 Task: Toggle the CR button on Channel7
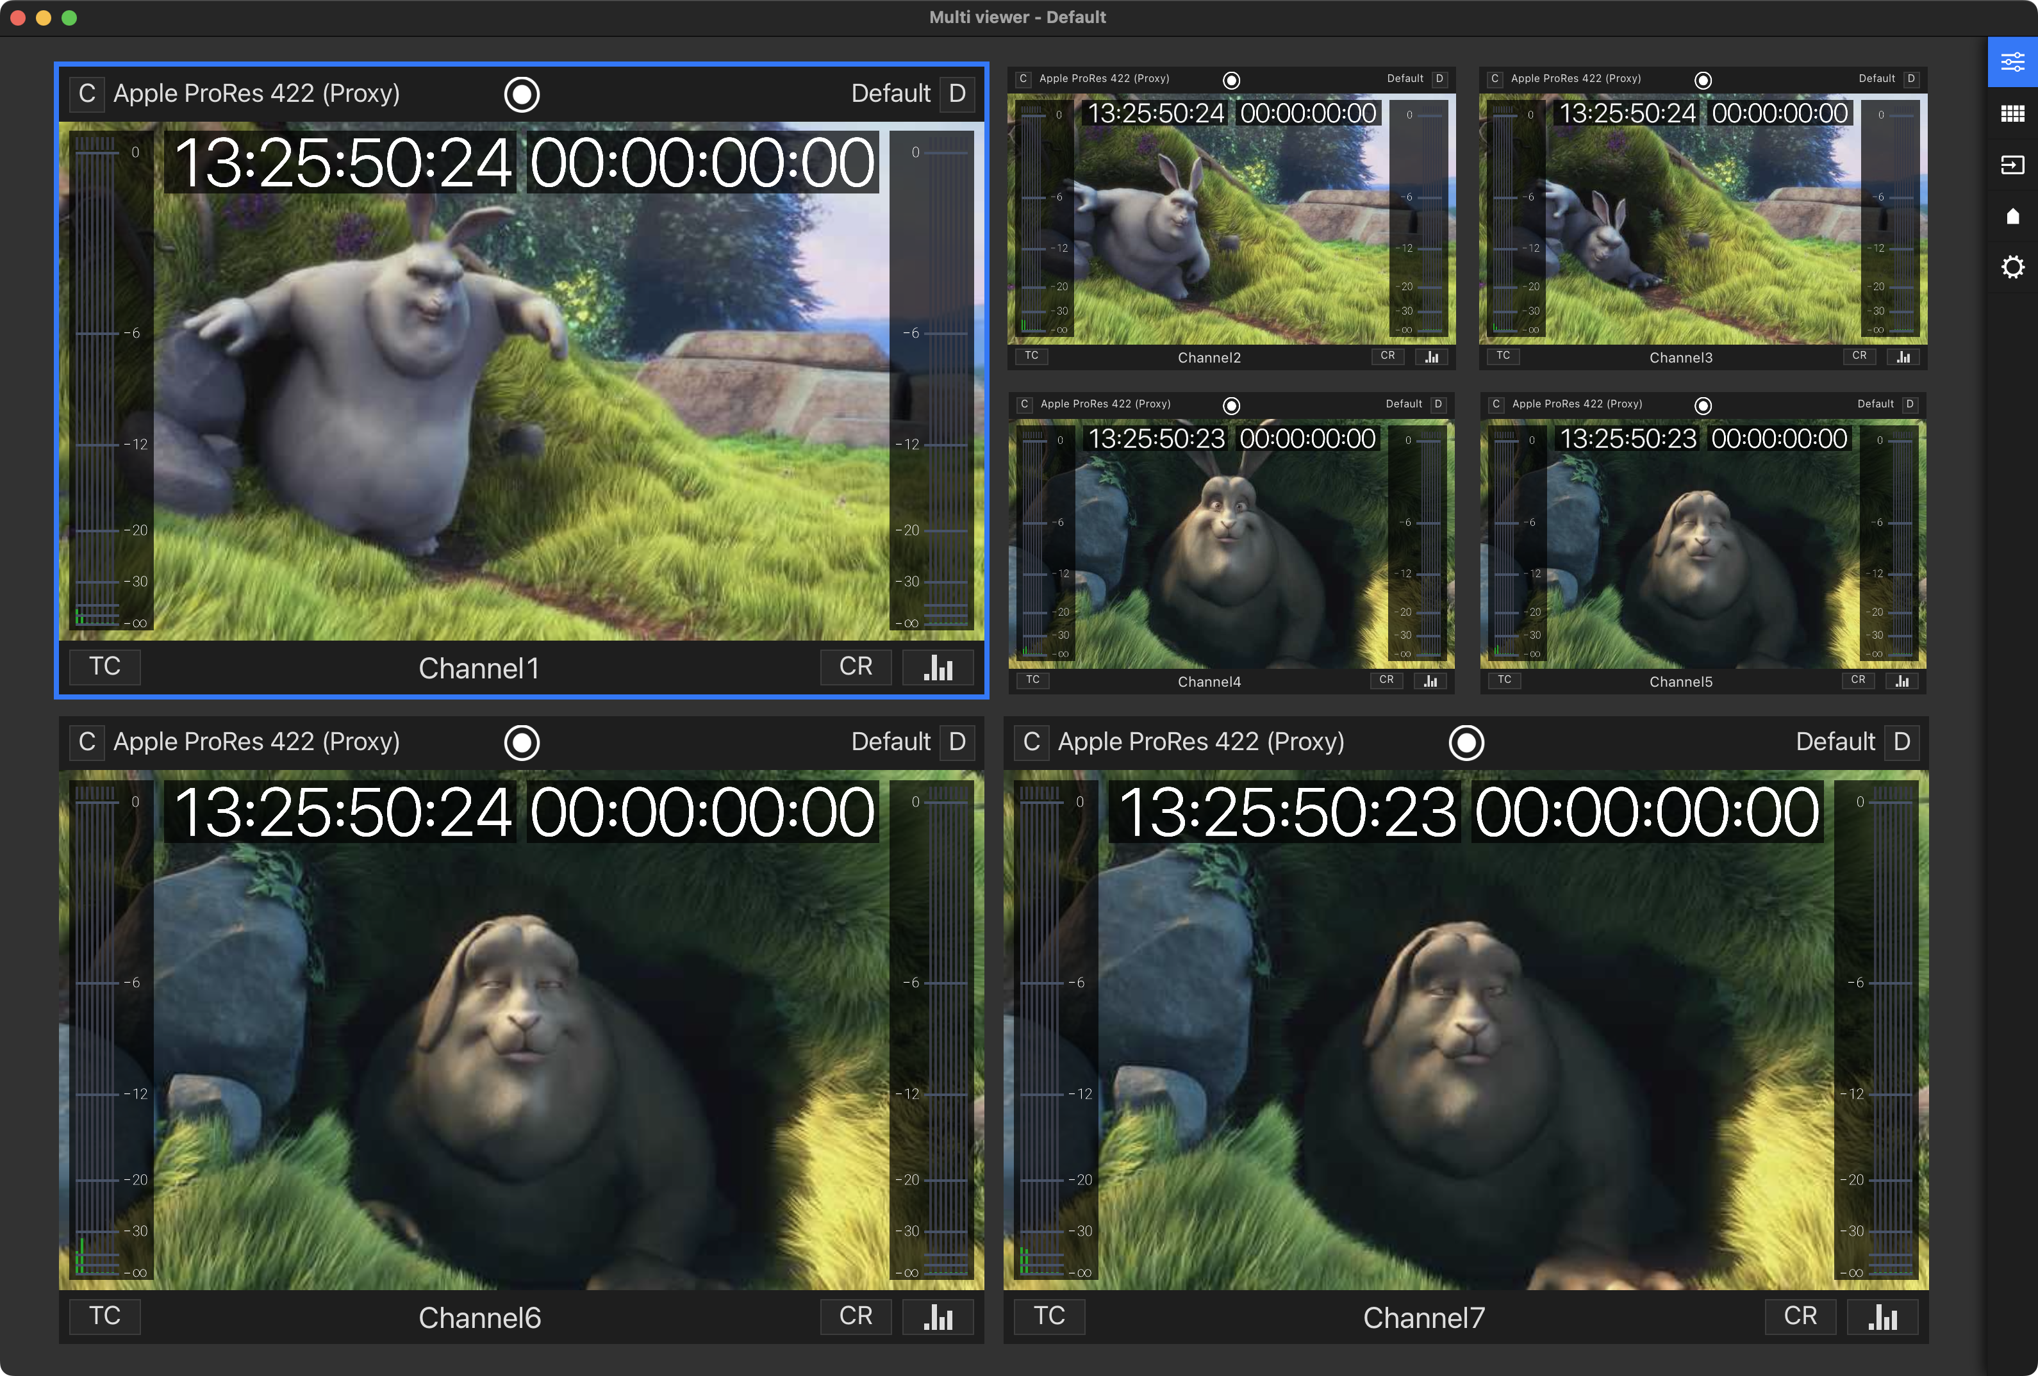(x=1800, y=1316)
